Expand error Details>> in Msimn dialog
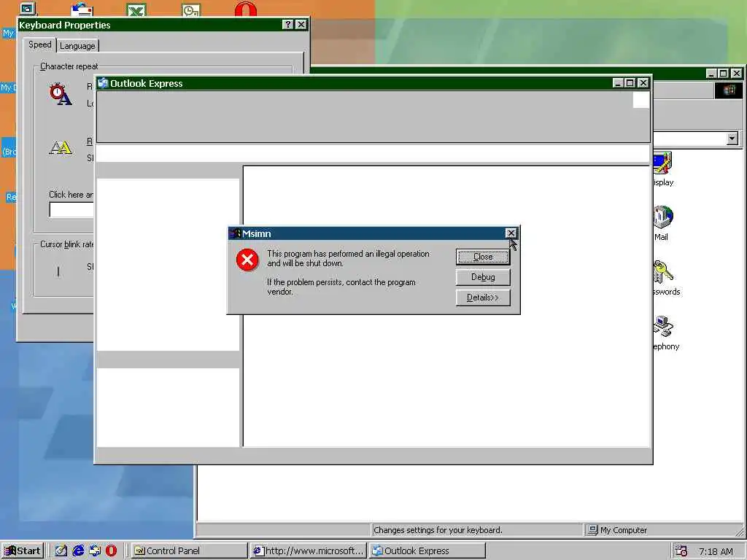The image size is (747, 560). click(x=483, y=297)
